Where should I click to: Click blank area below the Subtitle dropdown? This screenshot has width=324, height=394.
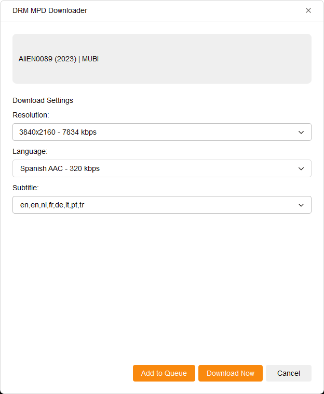[x=162, y=281]
